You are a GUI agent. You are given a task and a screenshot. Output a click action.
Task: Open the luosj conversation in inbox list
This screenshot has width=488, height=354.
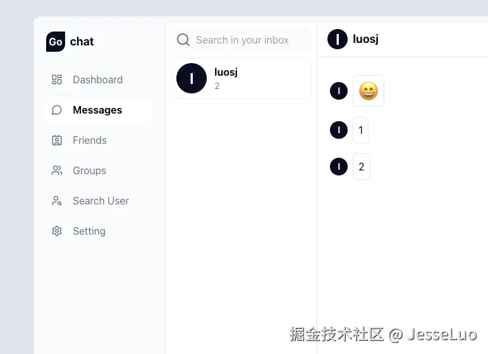[x=241, y=78]
